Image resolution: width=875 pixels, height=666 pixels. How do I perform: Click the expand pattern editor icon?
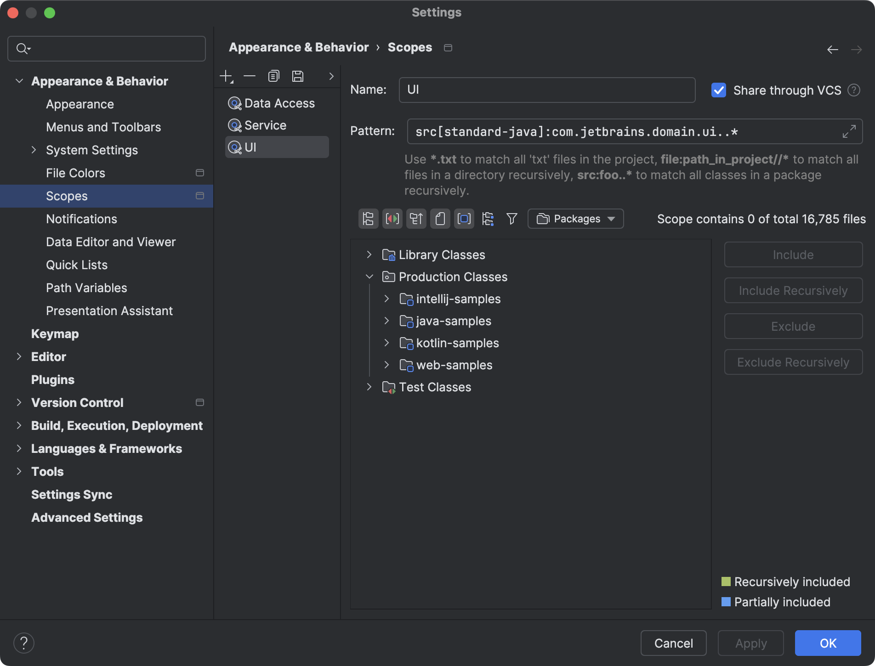(x=848, y=131)
